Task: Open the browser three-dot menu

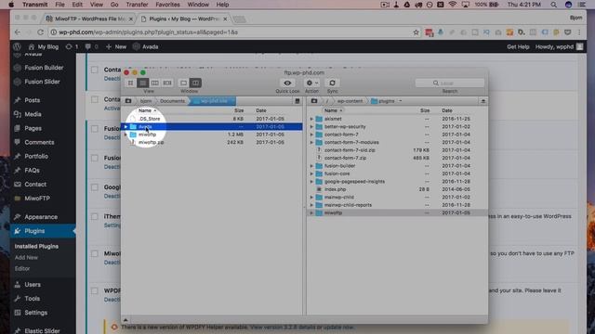Action: 579,32
